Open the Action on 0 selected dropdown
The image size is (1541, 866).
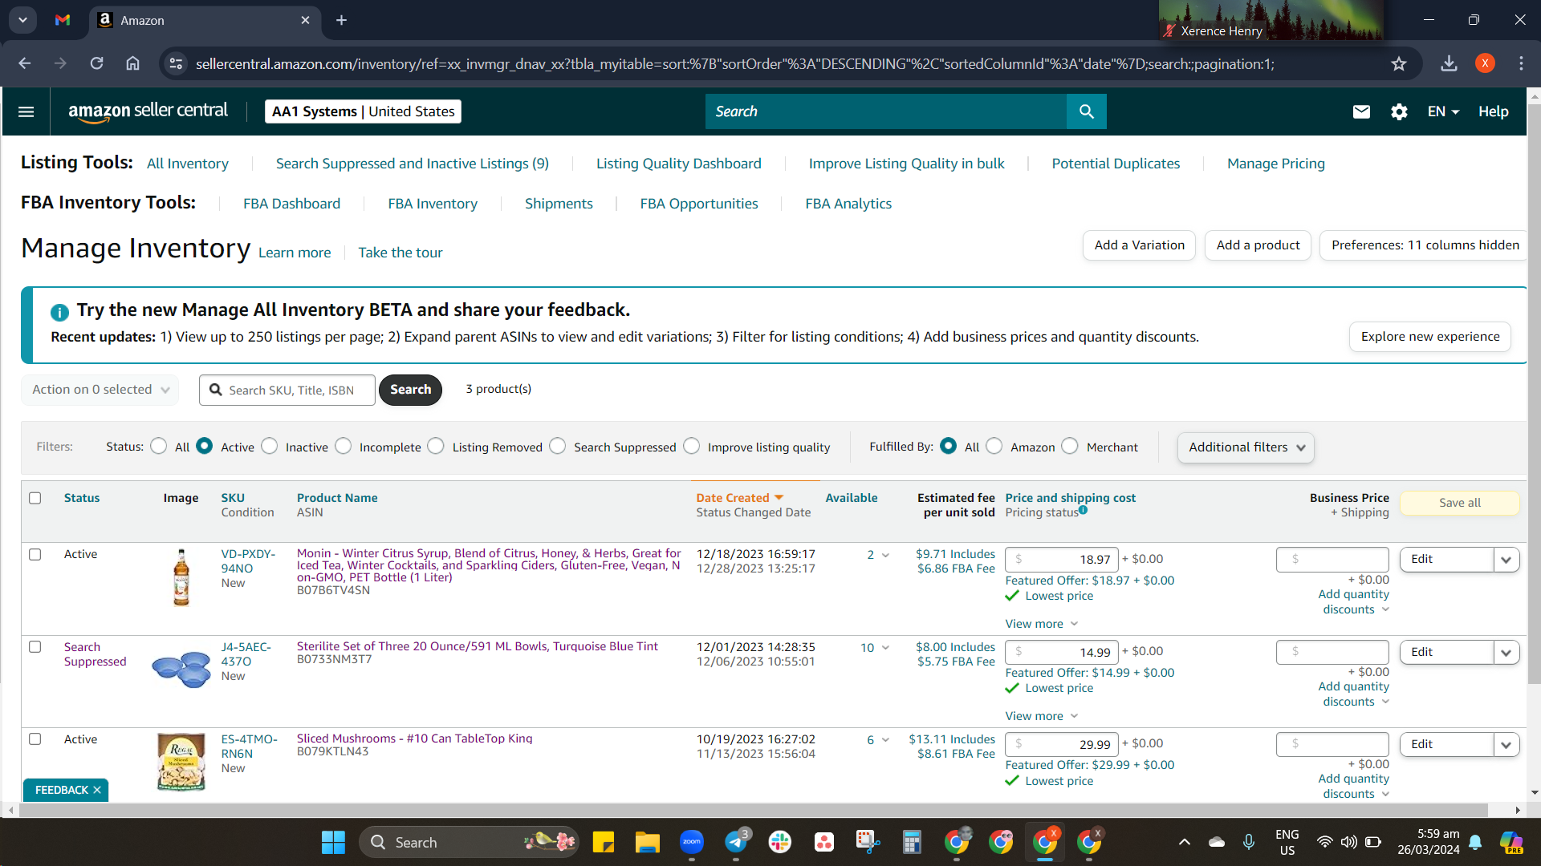pos(100,390)
